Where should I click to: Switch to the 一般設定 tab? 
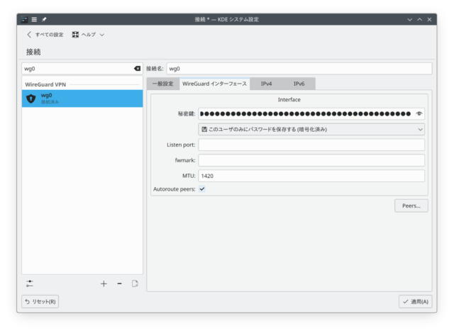point(162,84)
